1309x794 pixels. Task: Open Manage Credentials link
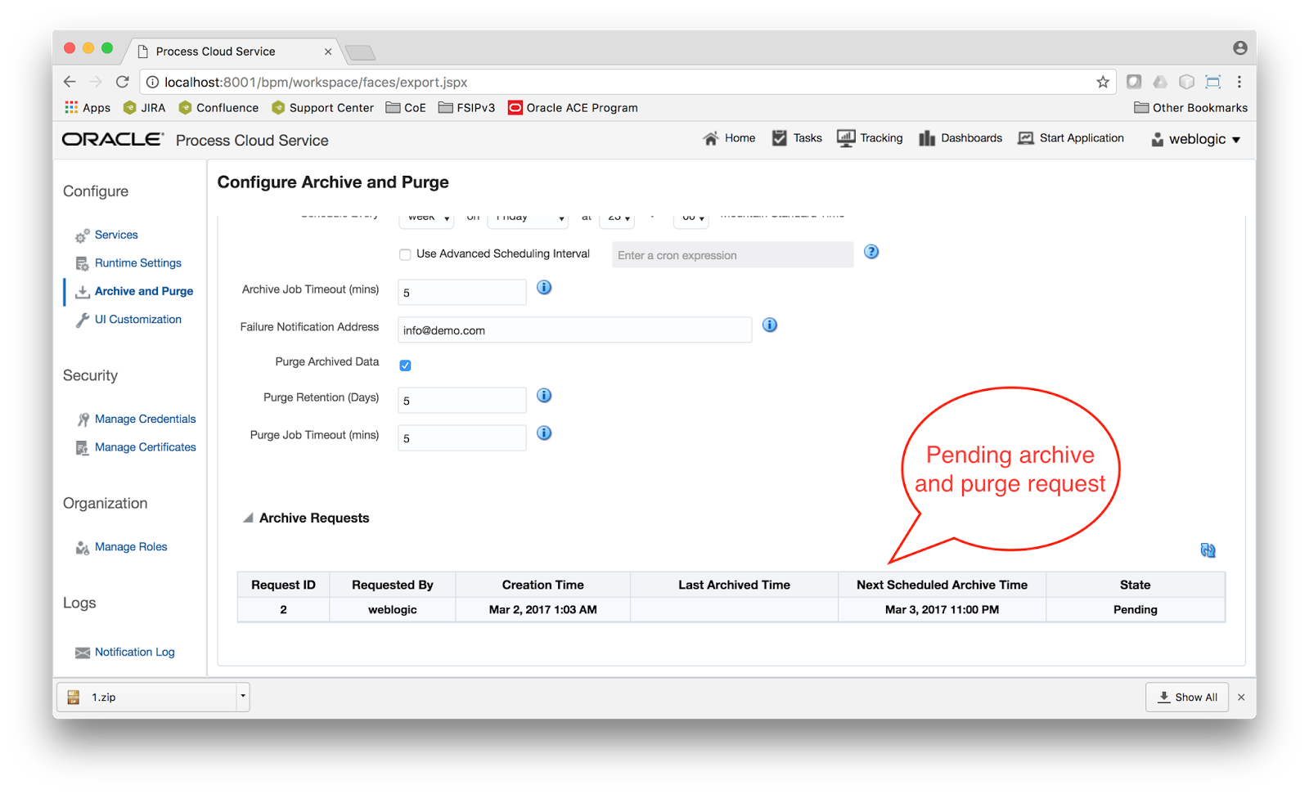(145, 419)
